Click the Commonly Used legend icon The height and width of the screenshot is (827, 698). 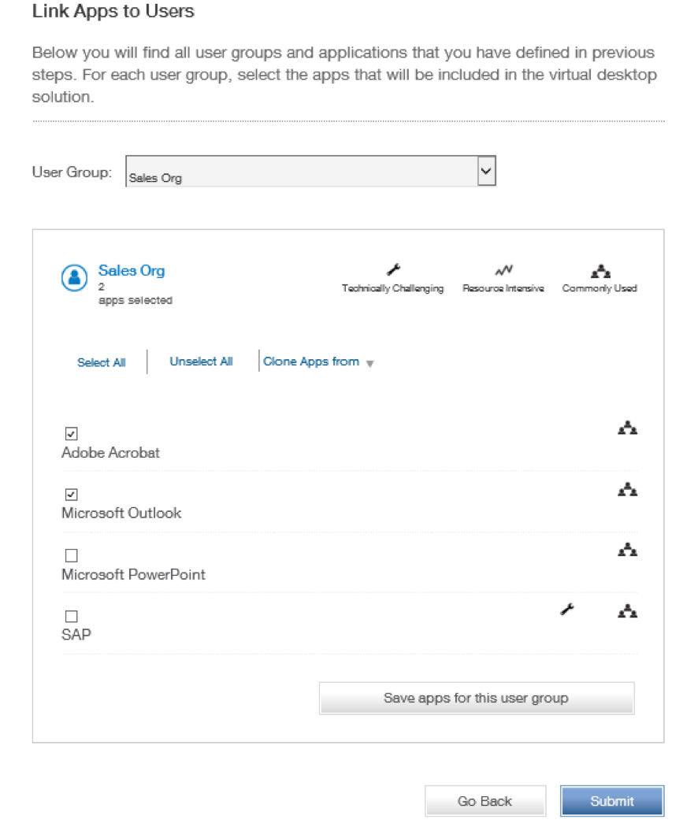(600, 272)
